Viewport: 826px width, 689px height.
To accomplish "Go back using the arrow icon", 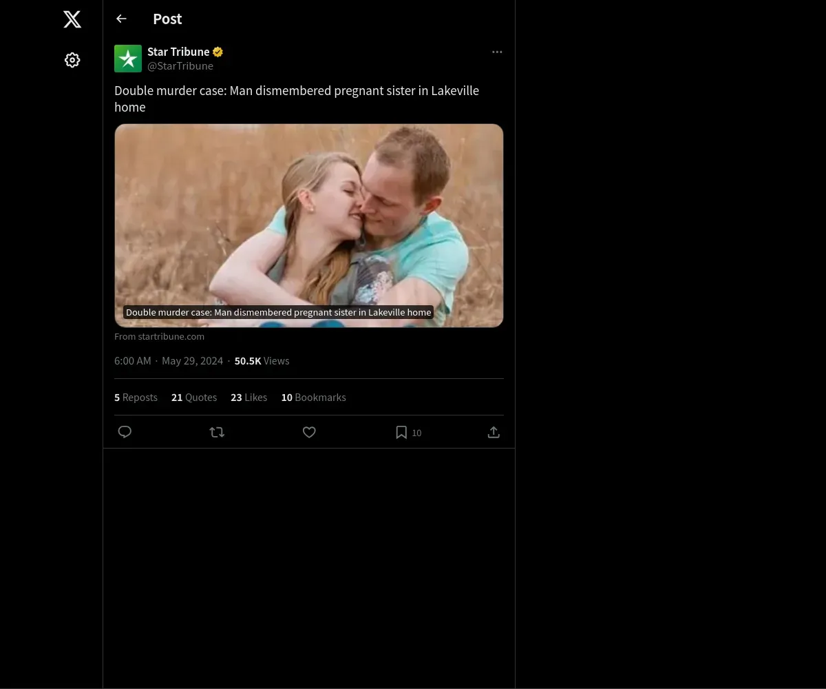I will (x=121, y=19).
